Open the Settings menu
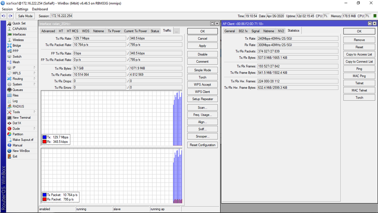 click(22, 9)
